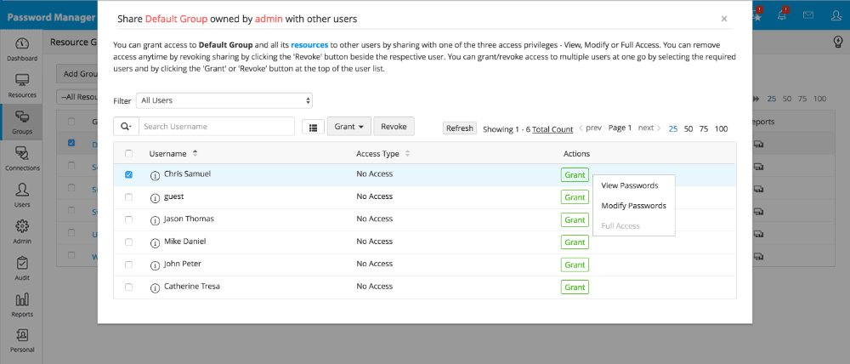
Task: Click the lightbulb tips icon
Action: (836, 43)
